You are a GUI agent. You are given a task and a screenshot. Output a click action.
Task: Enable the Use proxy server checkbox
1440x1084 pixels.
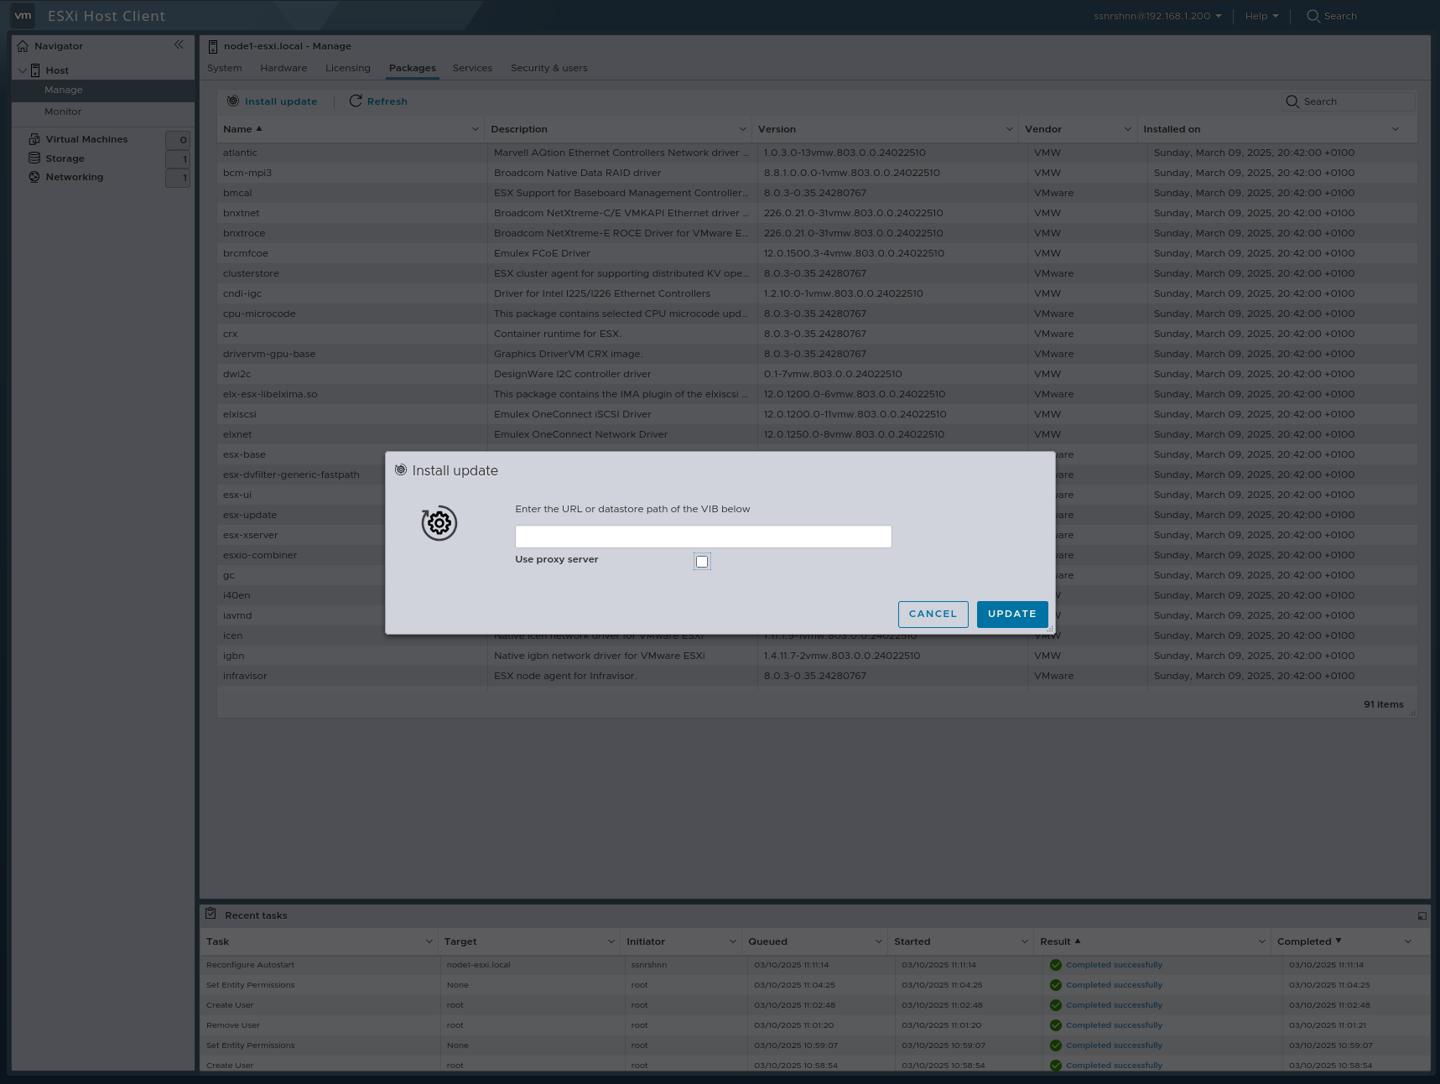pyautogui.click(x=702, y=561)
